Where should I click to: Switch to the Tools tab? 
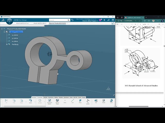click(80, 97)
